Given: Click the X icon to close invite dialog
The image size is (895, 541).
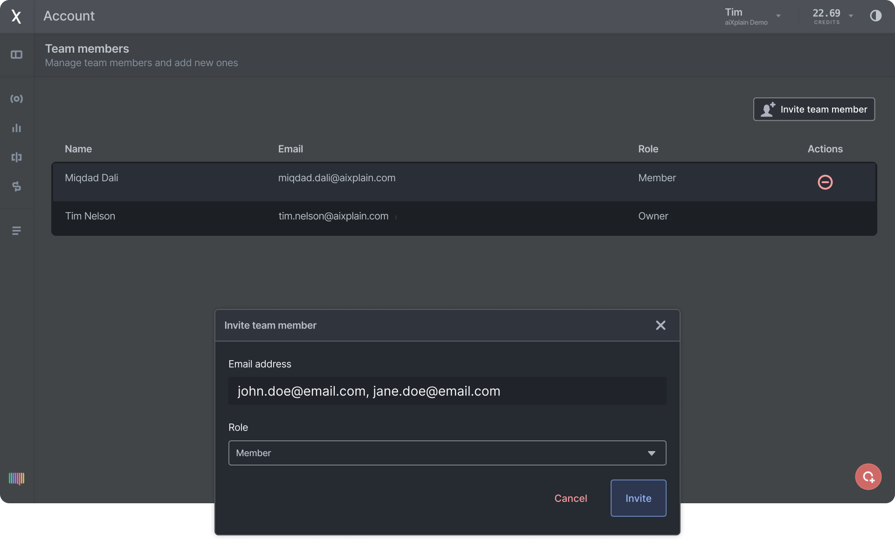Looking at the screenshot, I should [661, 325].
